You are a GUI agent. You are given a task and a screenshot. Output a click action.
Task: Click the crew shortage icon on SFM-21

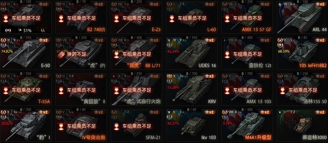117,126
